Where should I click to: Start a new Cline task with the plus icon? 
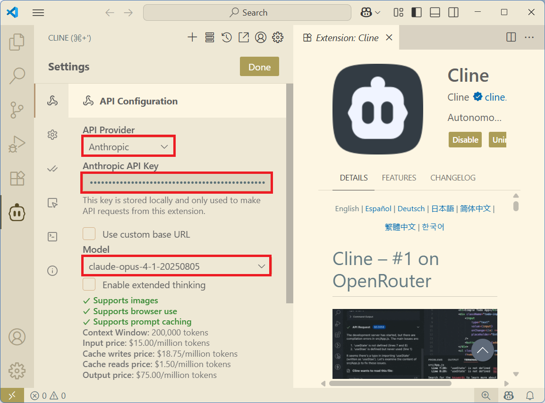pyautogui.click(x=192, y=37)
